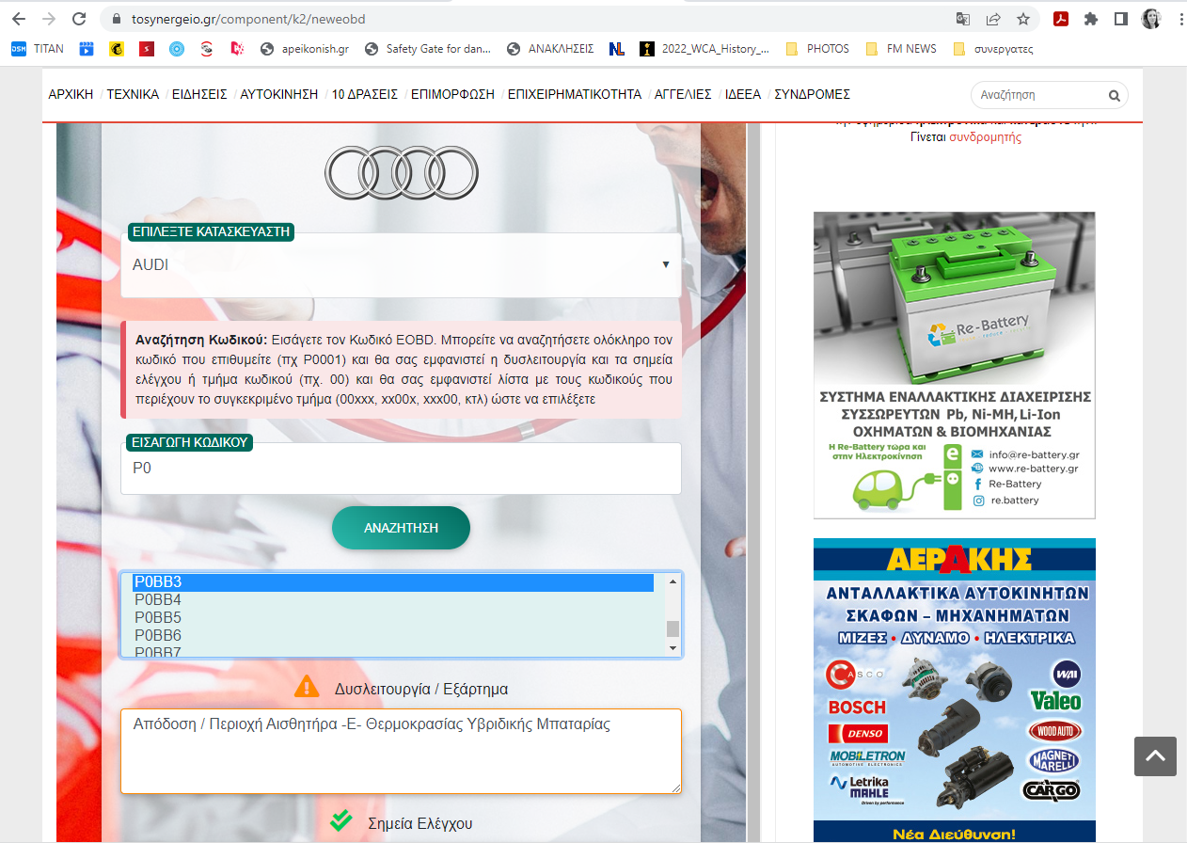
Task: Click the fault description text area
Action: 401,751
